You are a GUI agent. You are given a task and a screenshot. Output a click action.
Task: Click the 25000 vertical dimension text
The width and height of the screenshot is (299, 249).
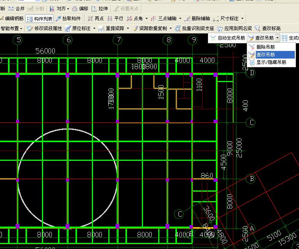(239, 148)
